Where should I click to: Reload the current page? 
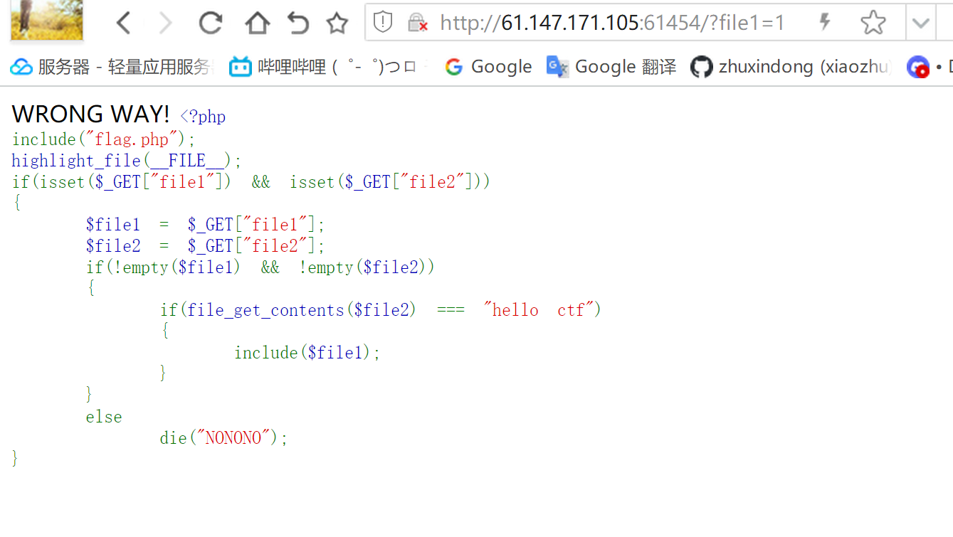211,23
